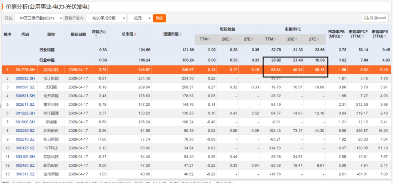This screenshot has height=183, width=393.
Task: Click the 流通市值 sort arrows
Action: point(181,34)
